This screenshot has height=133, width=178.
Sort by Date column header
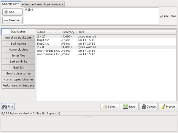tap(81, 32)
